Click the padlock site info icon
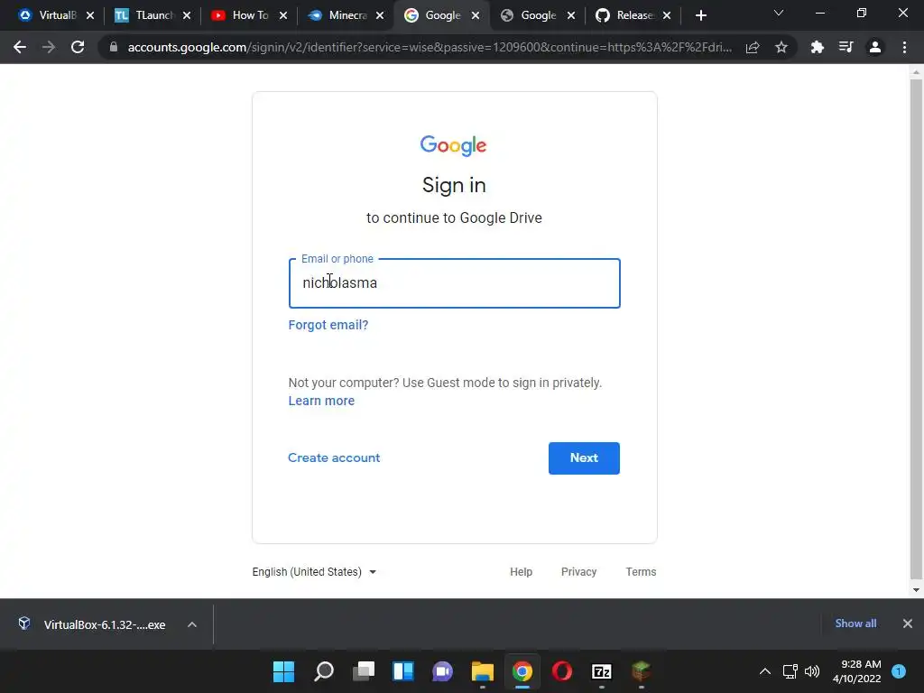 [x=114, y=47]
